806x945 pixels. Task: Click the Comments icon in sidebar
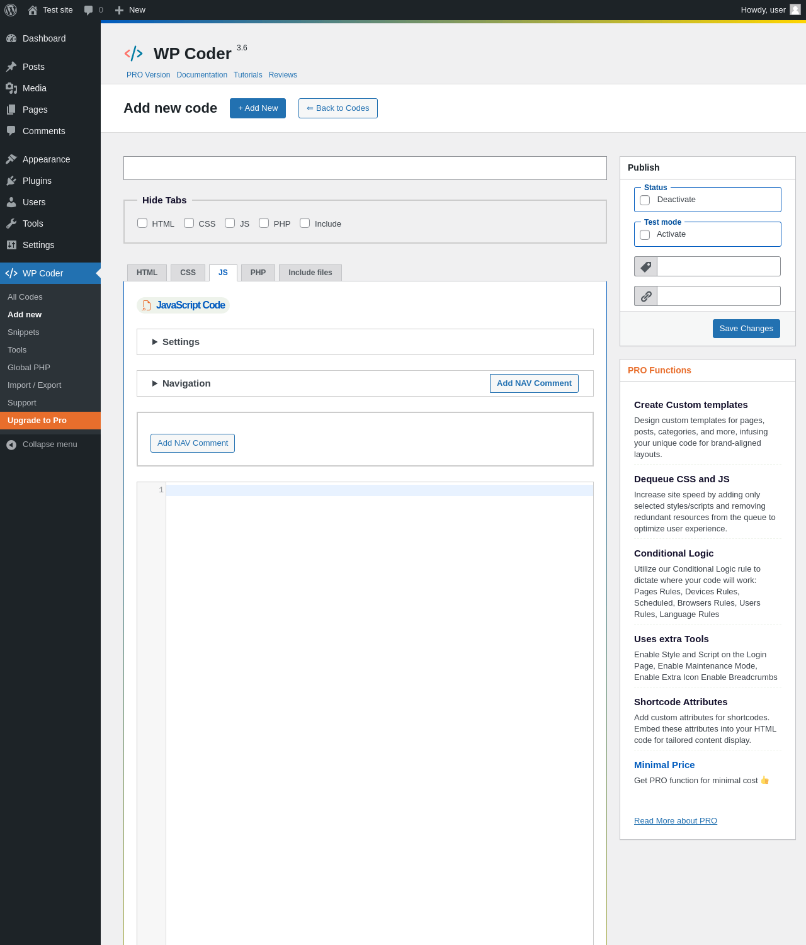click(11, 131)
